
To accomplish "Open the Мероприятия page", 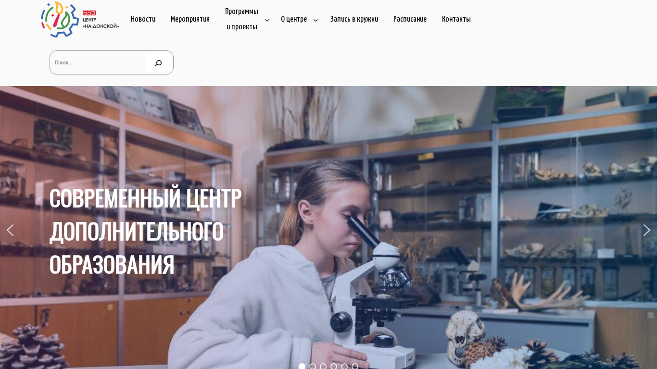I will coord(190,19).
